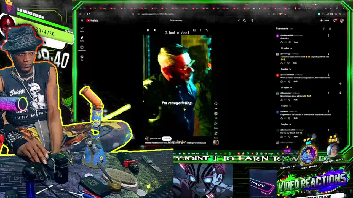Viewport: 353px width, 198px height.
Task: Like the 'Juan Wick' comment
Action: click(x=282, y=42)
